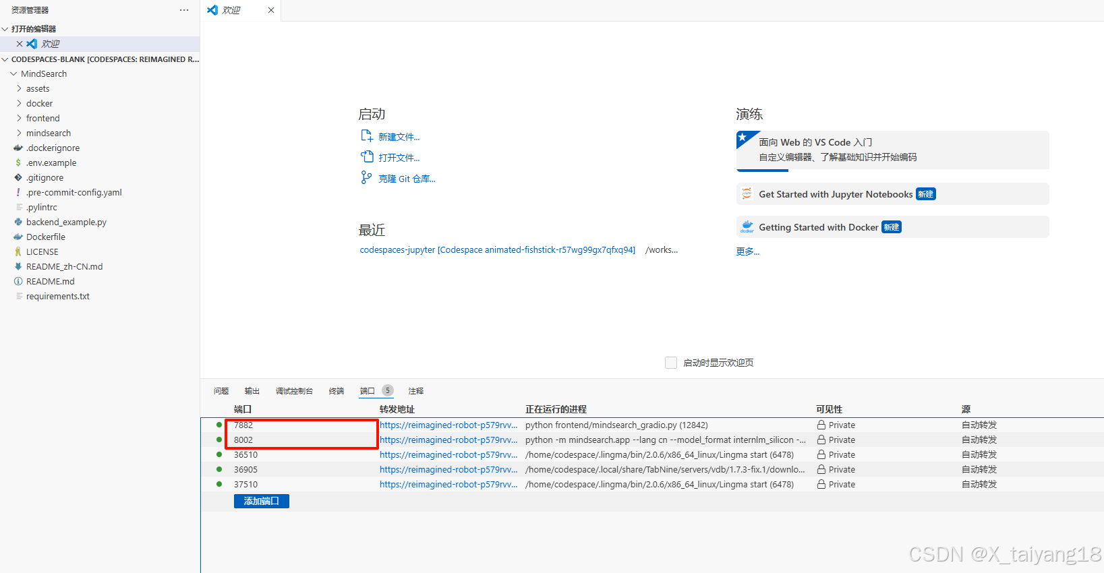Click the backend_example.py Python icon
Image resolution: width=1104 pixels, height=573 pixels.
coord(18,222)
